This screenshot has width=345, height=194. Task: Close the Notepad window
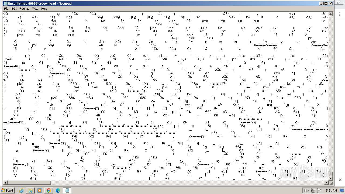[330, 4]
